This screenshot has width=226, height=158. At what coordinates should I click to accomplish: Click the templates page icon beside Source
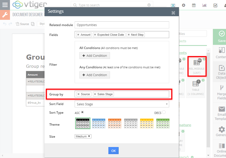click(33, 24)
